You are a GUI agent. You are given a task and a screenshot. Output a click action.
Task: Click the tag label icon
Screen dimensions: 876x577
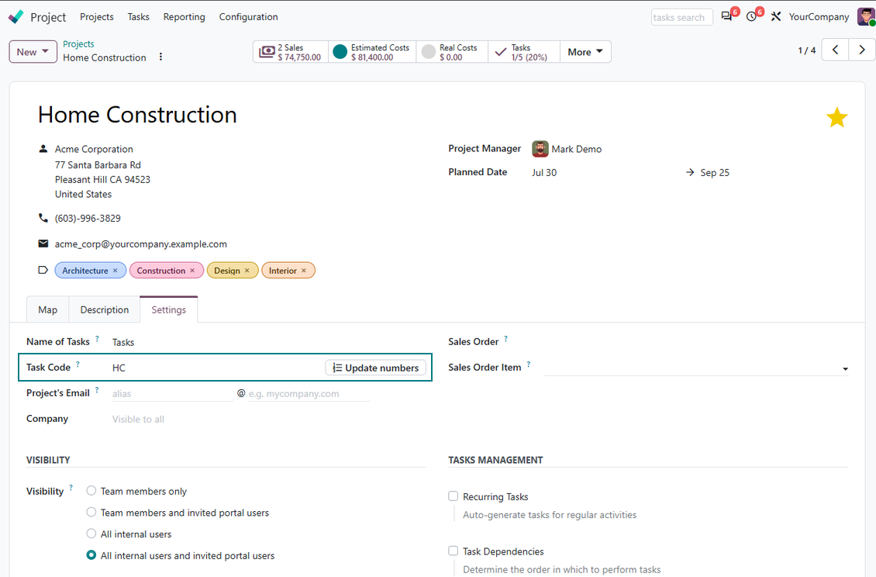43,270
